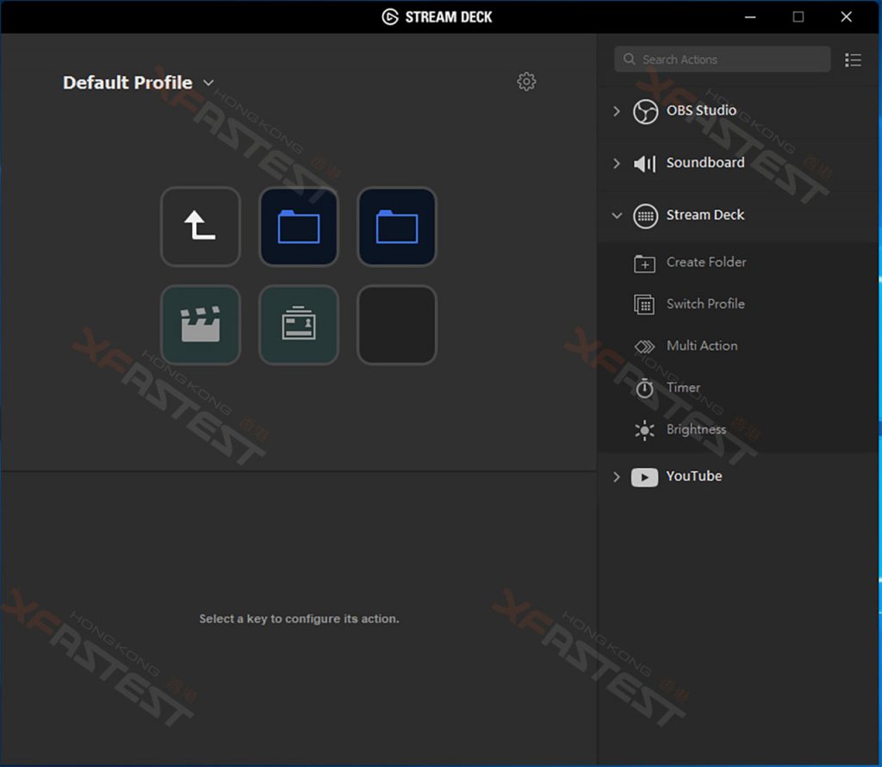Click the Stream Deck category label
The height and width of the screenshot is (767, 882).
pos(705,215)
